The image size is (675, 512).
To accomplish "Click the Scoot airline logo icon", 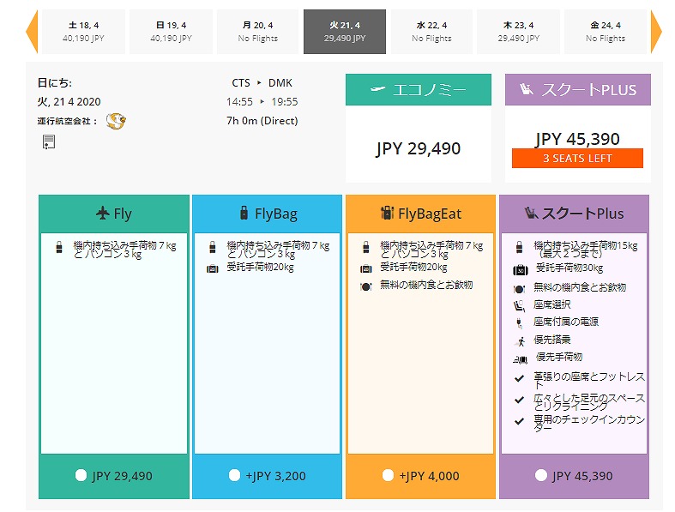I will (x=116, y=121).
